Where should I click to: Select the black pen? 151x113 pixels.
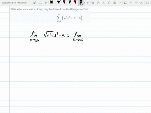[x=80, y=3]
